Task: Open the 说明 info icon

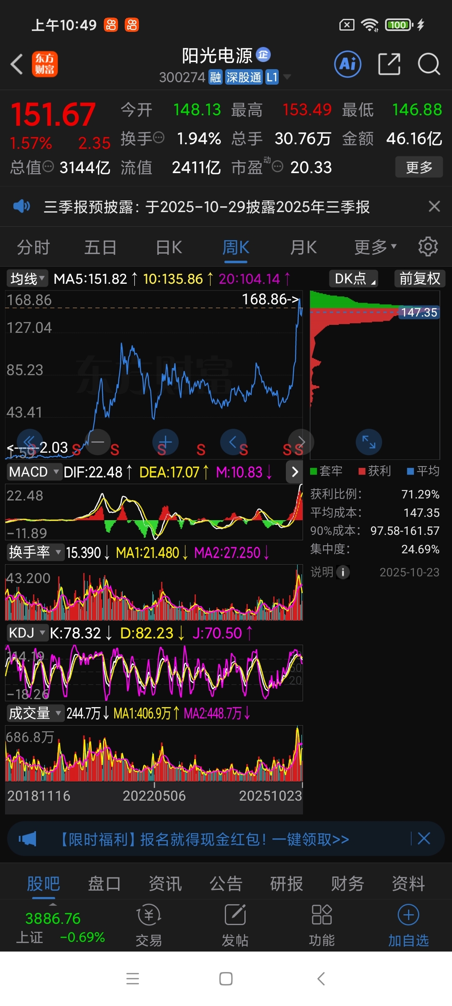Action: [343, 572]
